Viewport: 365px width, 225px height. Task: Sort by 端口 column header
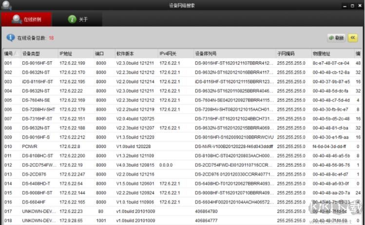[x=104, y=54]
